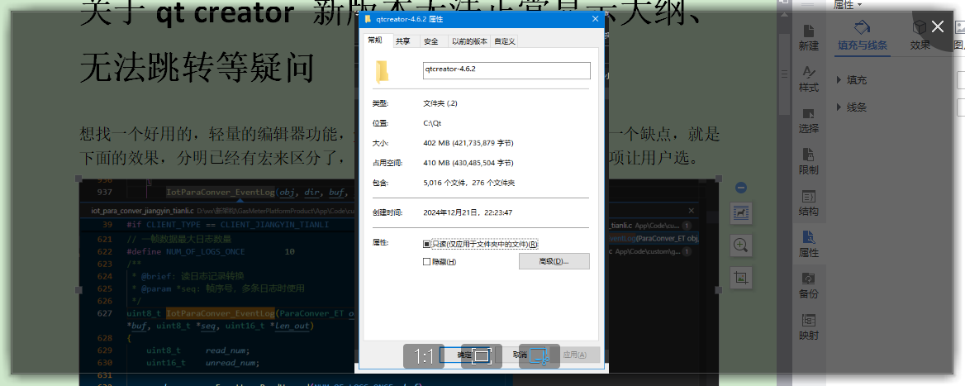
Task: Click disk usage value 410 MB (430,485,504 字节)
Action: point(468,163)
